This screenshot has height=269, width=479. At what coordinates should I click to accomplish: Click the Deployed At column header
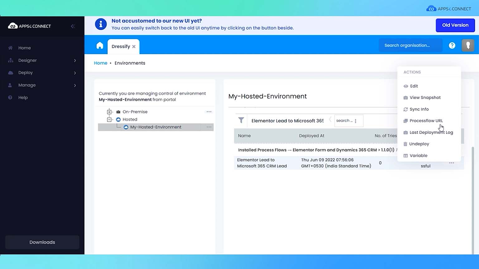click(x=312, y=136)
